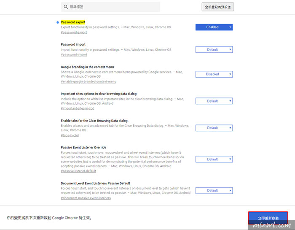The height and width of the screenshot is (230, 295).
Task: Open the Google branding Disabled dropdown
Action: click(x=214, y=74)
